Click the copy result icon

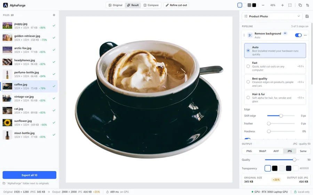tap(300, 5)
